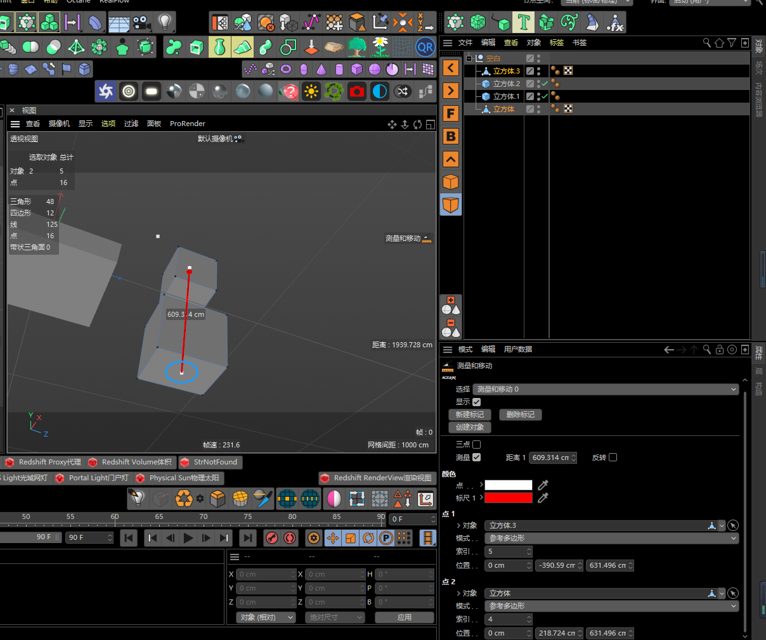Viewport: 766px width, 640px height.
Task: Collapse the 空白 null object tree node
Action: click(x=469, y=58)
